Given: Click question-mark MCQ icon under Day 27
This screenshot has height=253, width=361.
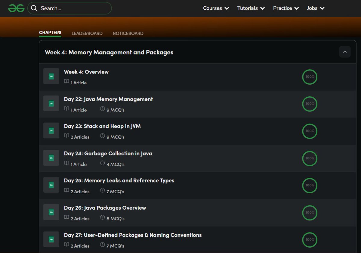Looking at the screenshot, I should coord(103,245).
